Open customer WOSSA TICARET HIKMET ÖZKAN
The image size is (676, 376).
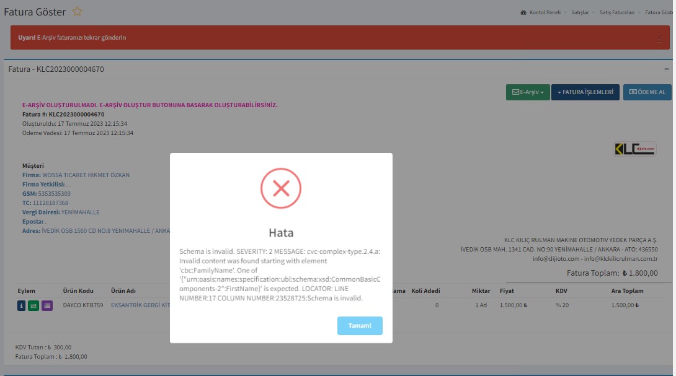click(x=86, y=175)
